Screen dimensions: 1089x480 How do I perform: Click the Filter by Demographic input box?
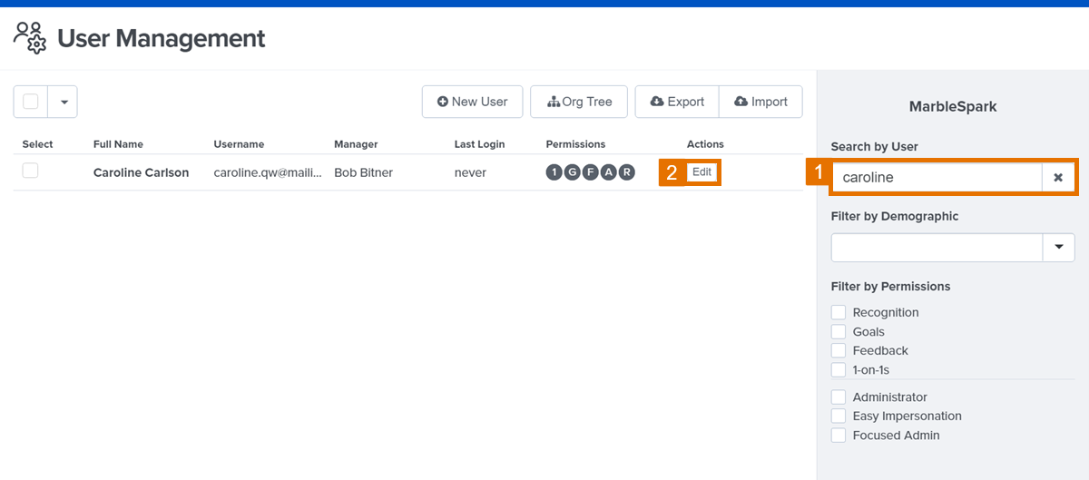936,248
